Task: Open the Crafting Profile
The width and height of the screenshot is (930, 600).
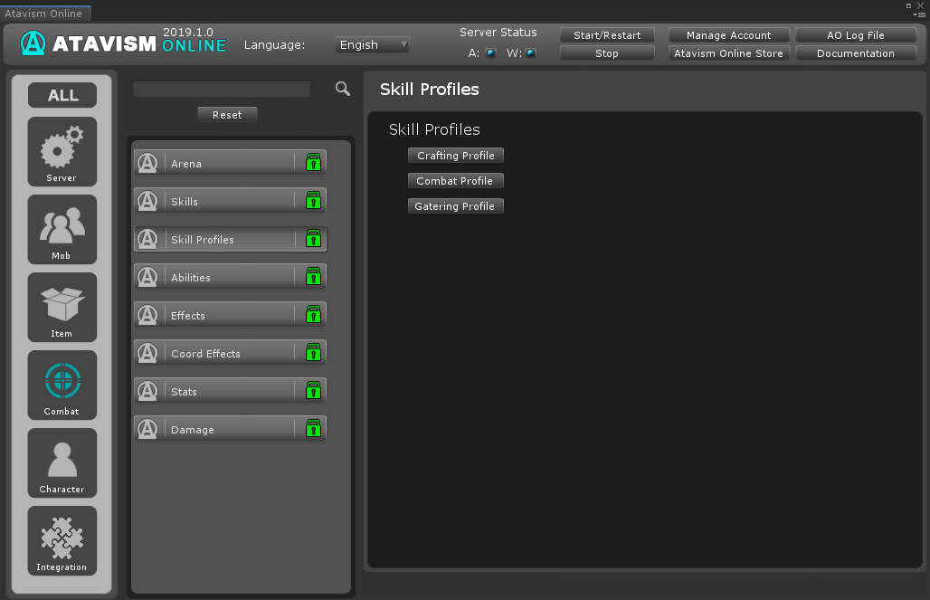Action: click(x=455, y=156)
